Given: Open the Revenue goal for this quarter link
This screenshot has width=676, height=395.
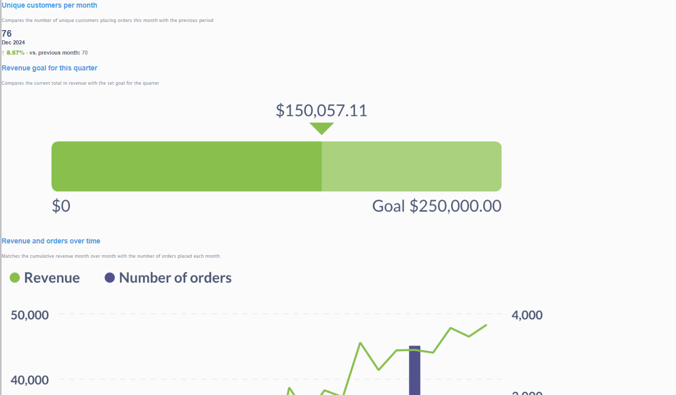Looking at the screenshot, I should pos(49,68).
